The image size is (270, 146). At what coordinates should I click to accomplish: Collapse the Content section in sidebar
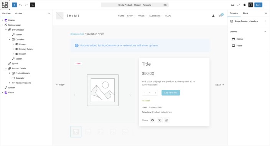(x=265, y=32)
